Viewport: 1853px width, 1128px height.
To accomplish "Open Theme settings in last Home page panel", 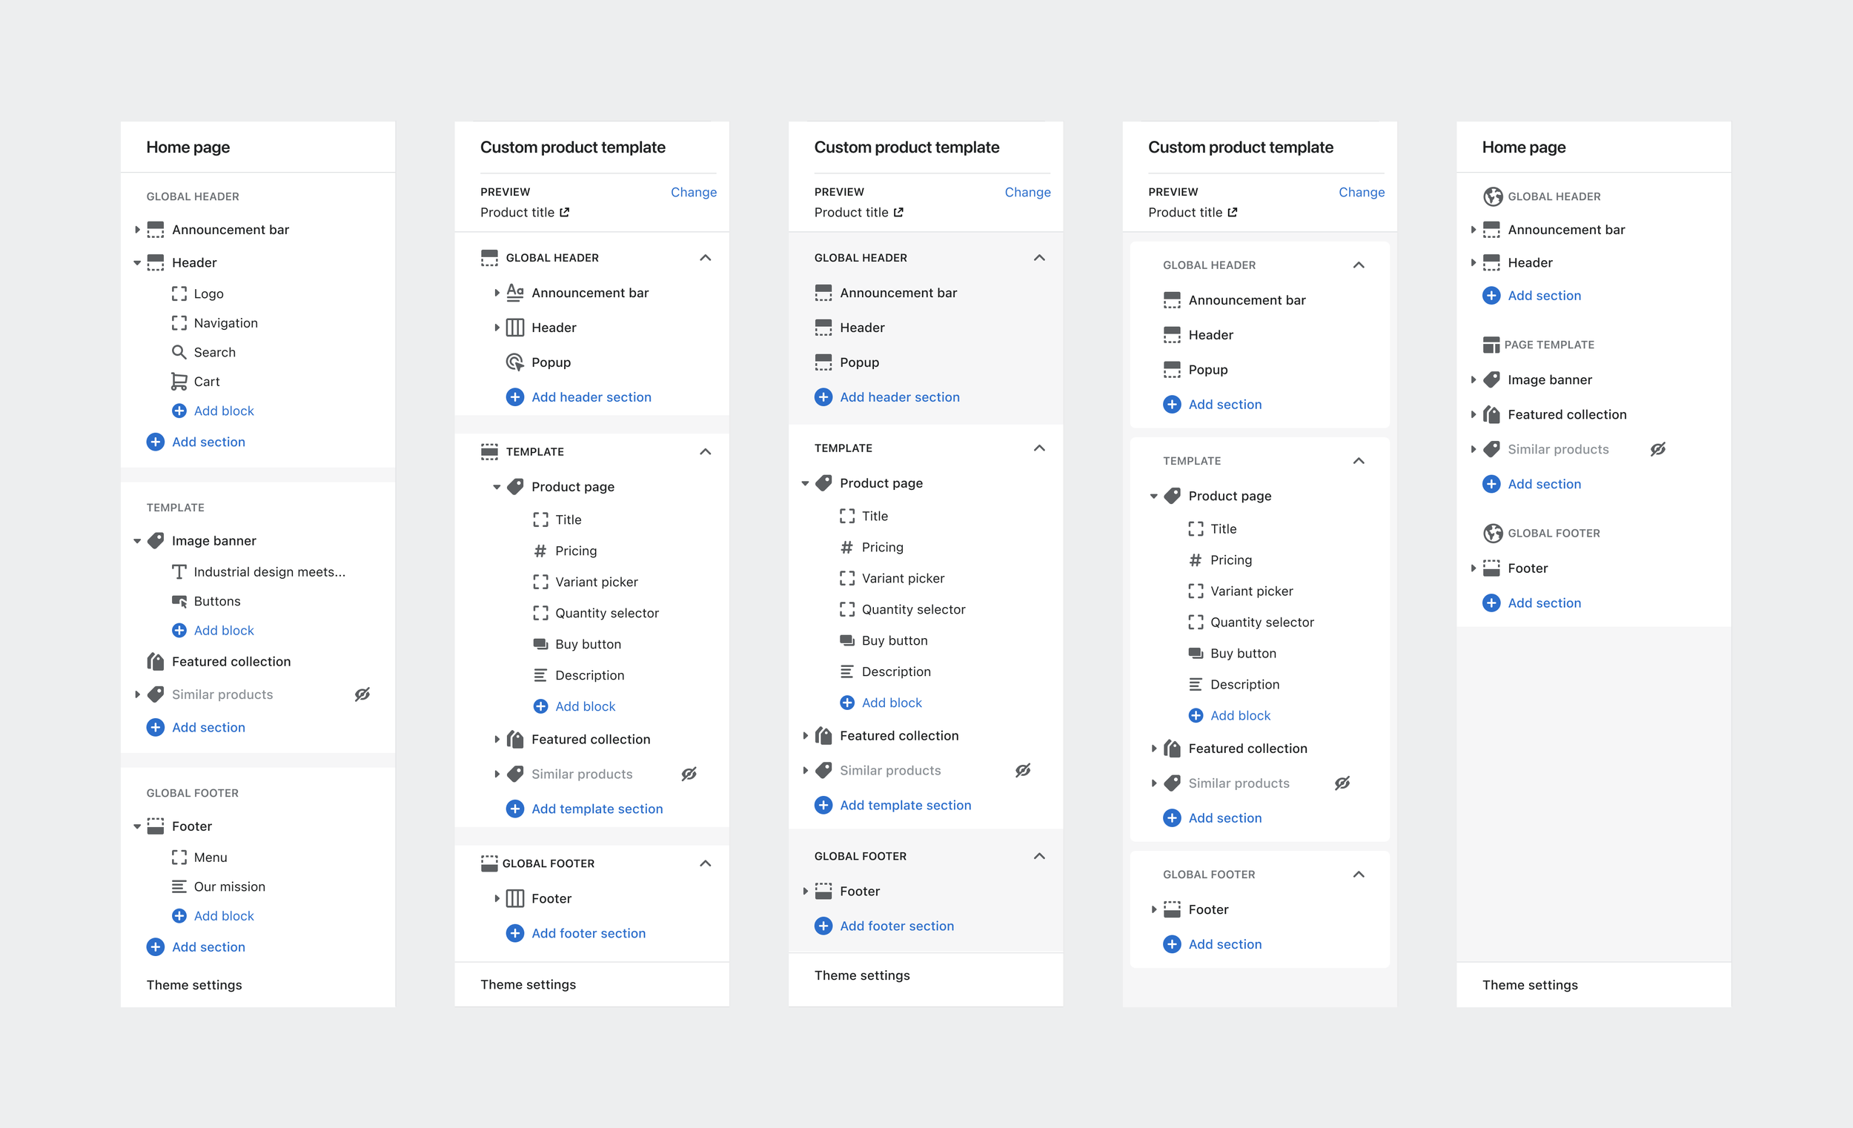I will tap(1530, 984).
